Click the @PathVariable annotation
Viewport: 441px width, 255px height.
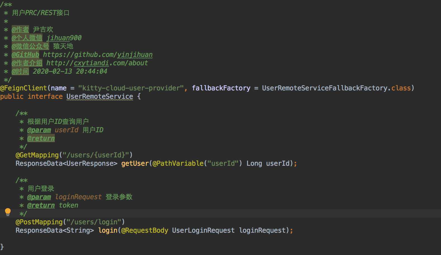(x=178, y=163)
